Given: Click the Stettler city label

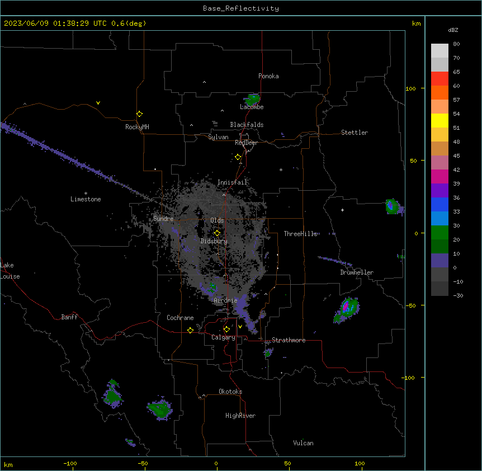Looking at the screenshot, I should point(355,133).
